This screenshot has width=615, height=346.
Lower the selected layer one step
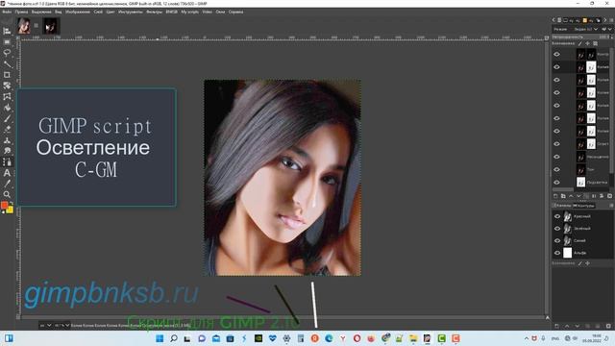(x=578, y=196)
